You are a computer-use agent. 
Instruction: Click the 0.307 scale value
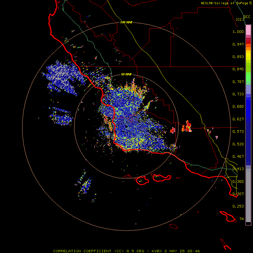pos(238,194)
